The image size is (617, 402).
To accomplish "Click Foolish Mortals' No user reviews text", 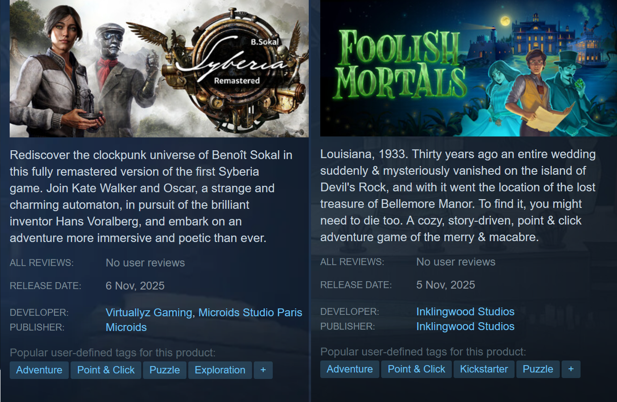I will 456,262.
